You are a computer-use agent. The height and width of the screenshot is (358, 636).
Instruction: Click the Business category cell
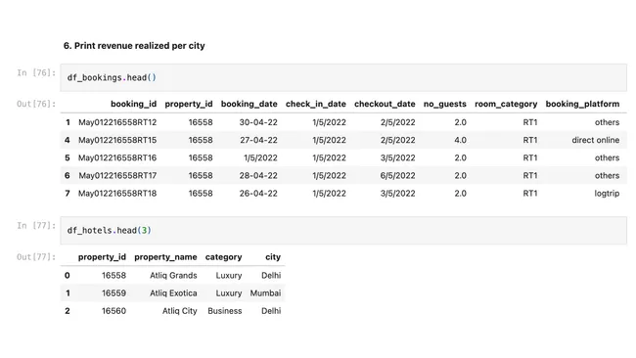[x=225, y=311]
